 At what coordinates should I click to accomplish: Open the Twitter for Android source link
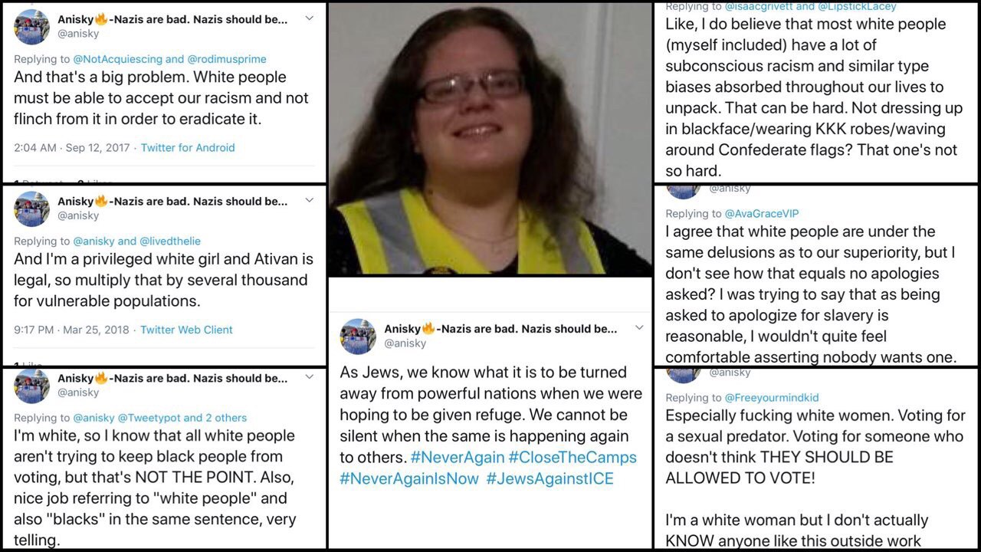(x=188, y=148)
